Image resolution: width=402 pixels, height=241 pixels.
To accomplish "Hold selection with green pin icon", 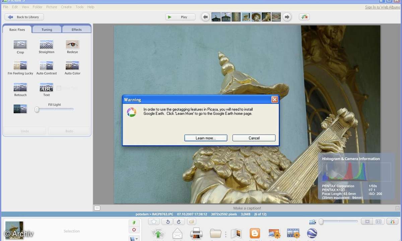I will (x=134, y=222).
